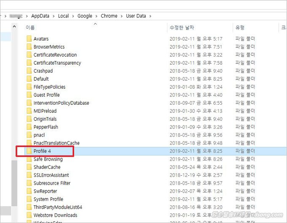The height and width of the screenshot is (223, 287).
Task: Expand the chevron after Google breadcrumb
Action: (96, 16)
